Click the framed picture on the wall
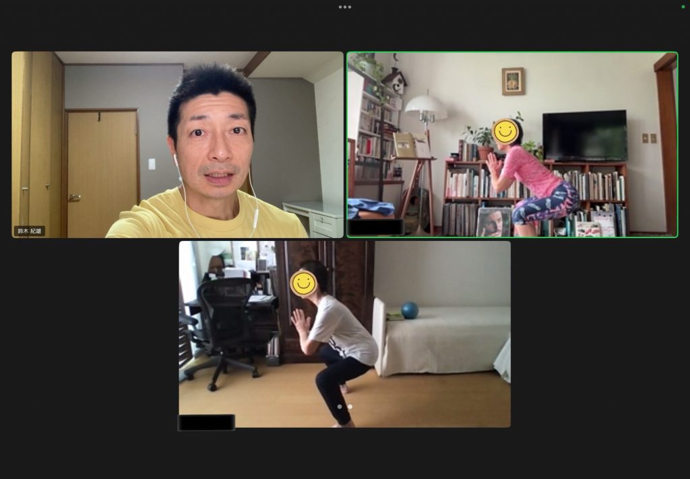The width and height of the screenshot is (690, 479). pos(513,81)
